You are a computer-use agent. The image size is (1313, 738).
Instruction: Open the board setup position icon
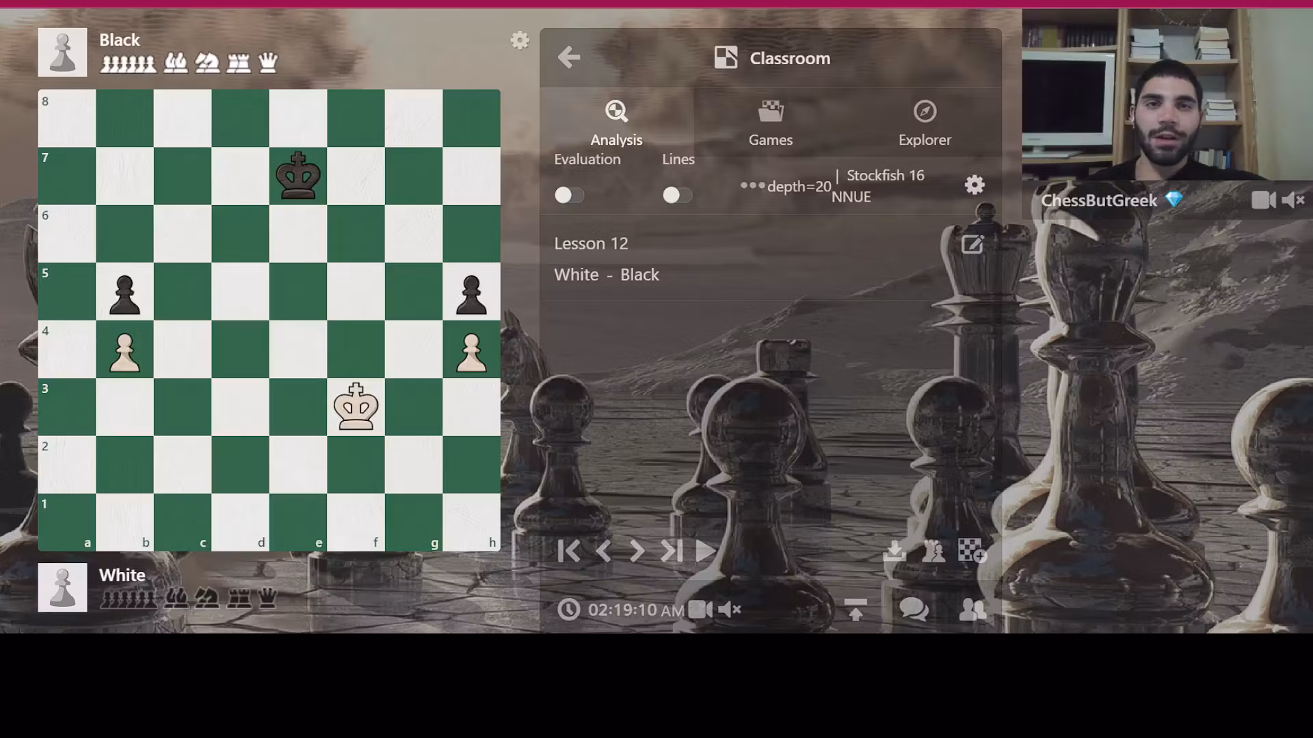pos(933,551)
